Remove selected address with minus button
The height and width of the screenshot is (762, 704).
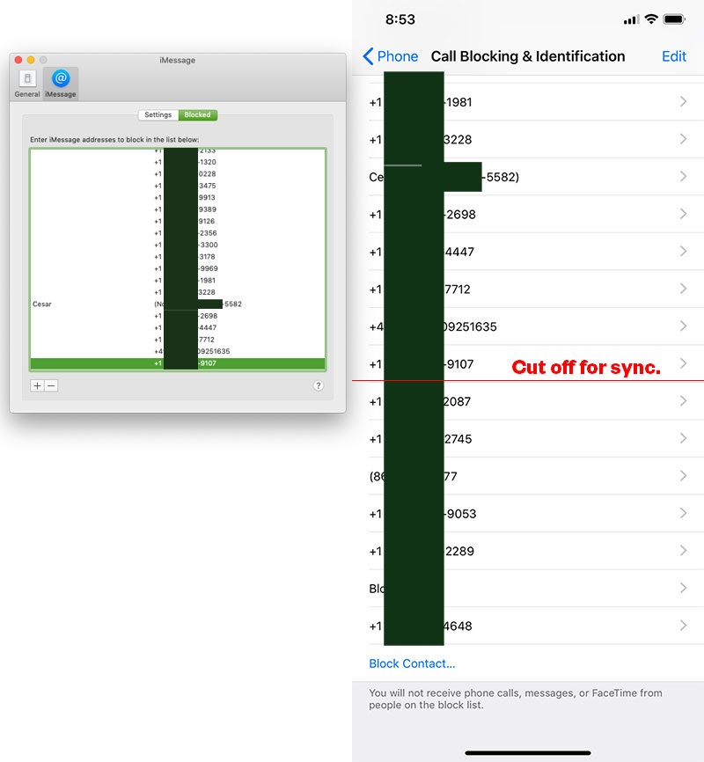tap(51, 385)
